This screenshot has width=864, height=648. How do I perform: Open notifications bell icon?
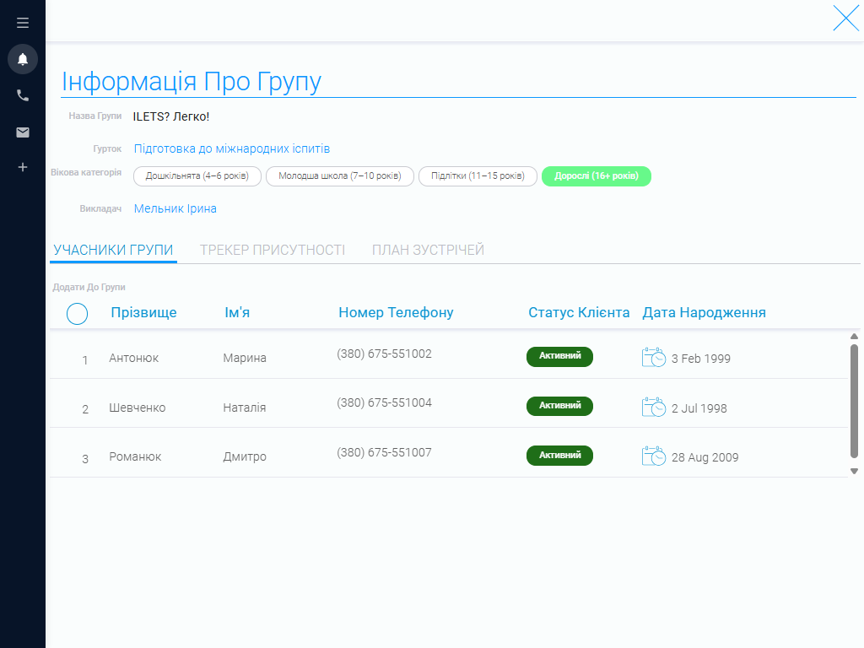point(23,59)
